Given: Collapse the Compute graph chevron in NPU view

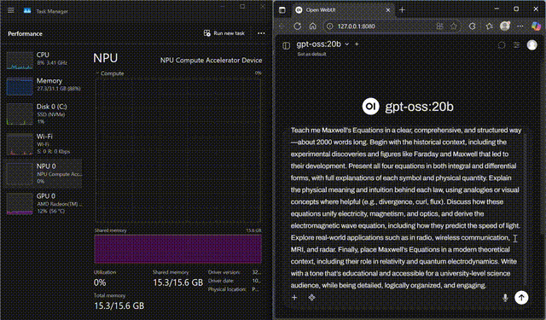Looking at the screenshot, I should (x=97, y=73).
